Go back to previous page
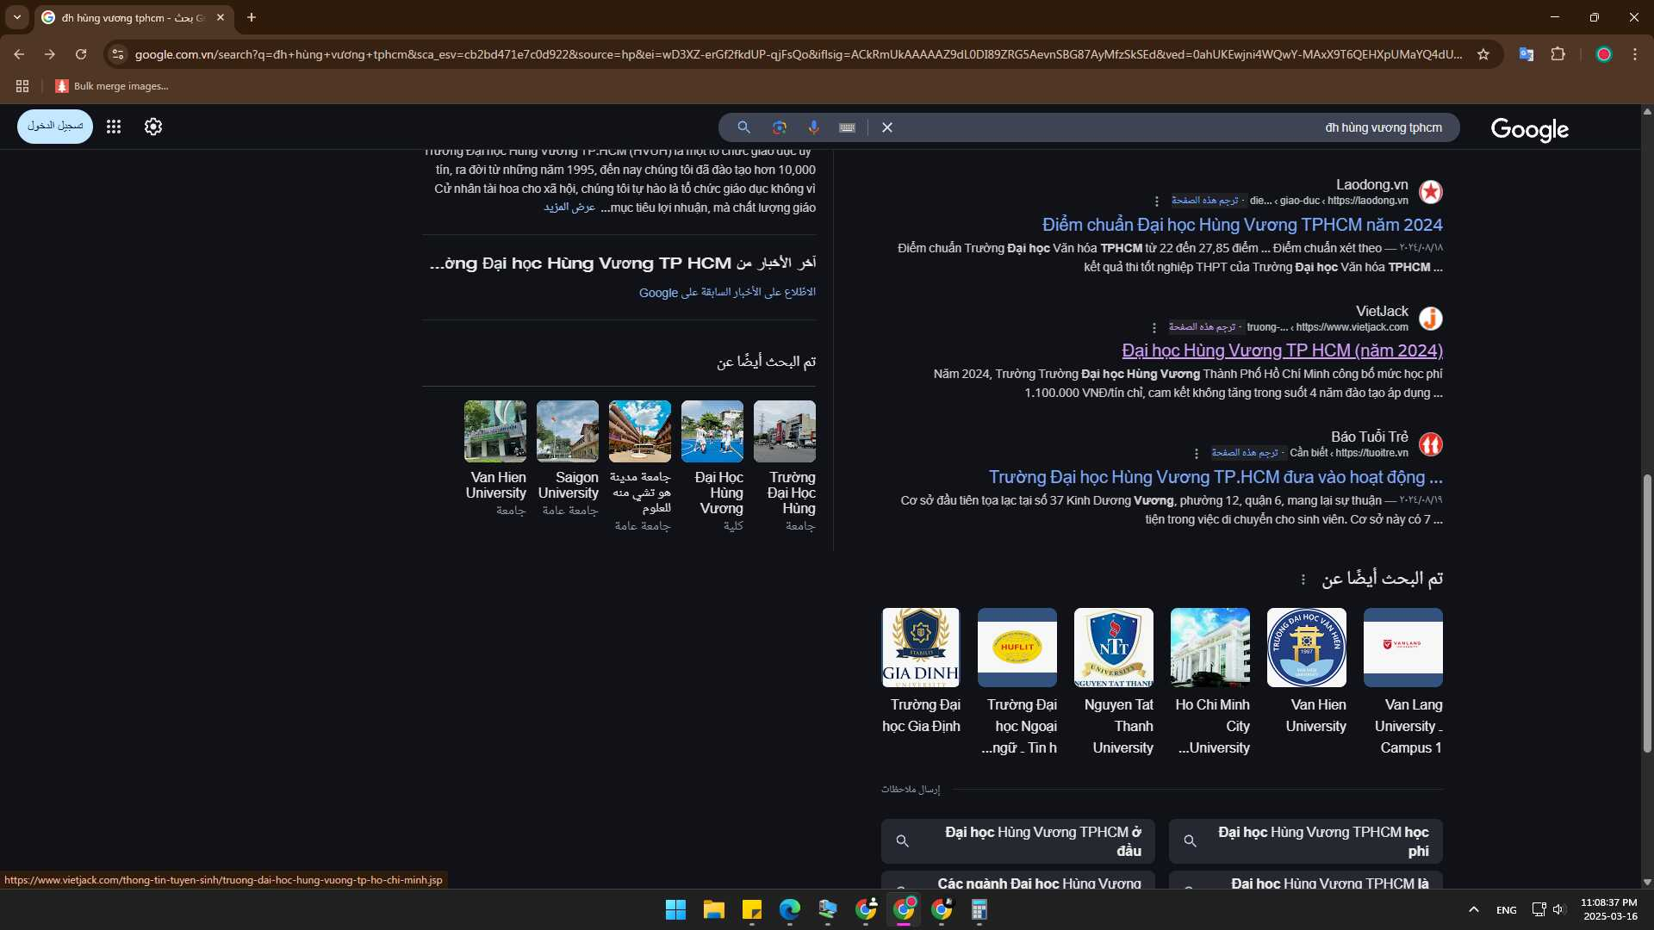The height and width of the screenshot is (930, 1654). pyautogui.click(x=19, y=54)
